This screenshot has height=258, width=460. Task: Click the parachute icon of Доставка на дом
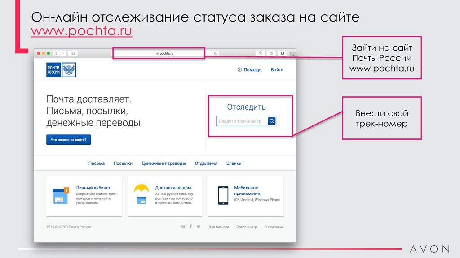(142, 194)
